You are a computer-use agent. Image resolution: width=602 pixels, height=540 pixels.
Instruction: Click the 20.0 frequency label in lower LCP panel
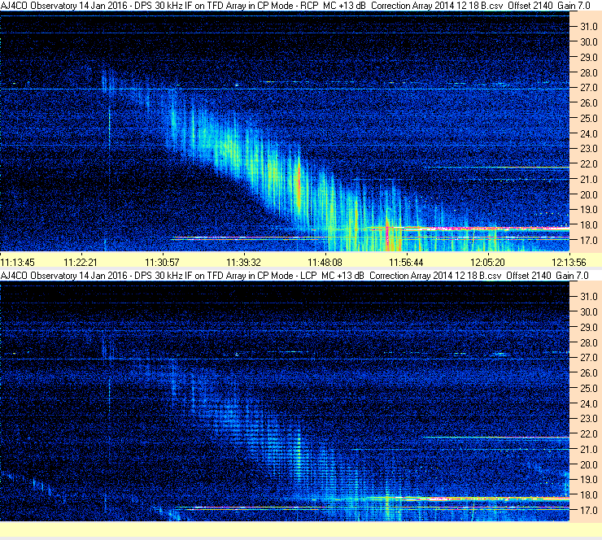click(x=588, y=464)
